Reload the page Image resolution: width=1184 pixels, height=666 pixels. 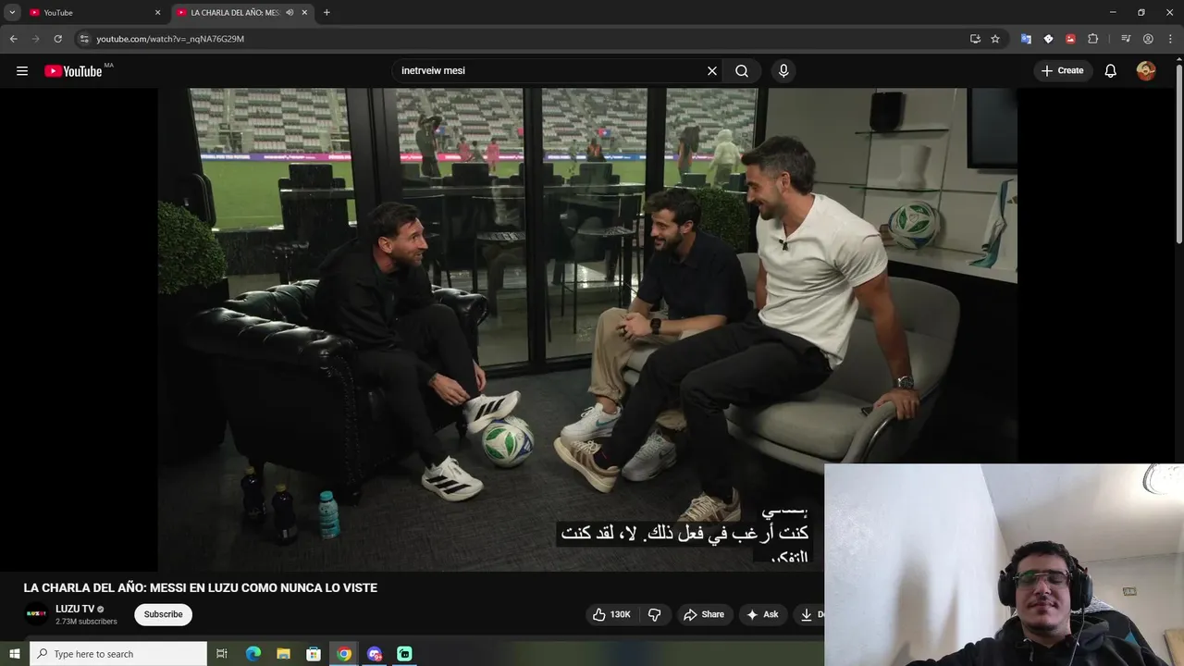click(57, 39)
